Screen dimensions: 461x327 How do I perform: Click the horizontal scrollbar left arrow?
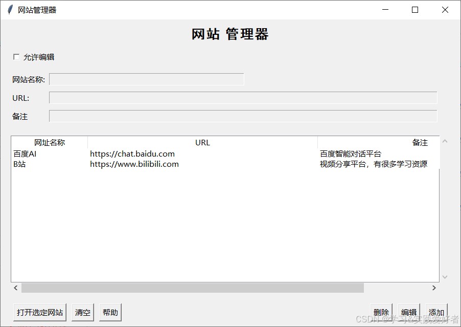15,288
